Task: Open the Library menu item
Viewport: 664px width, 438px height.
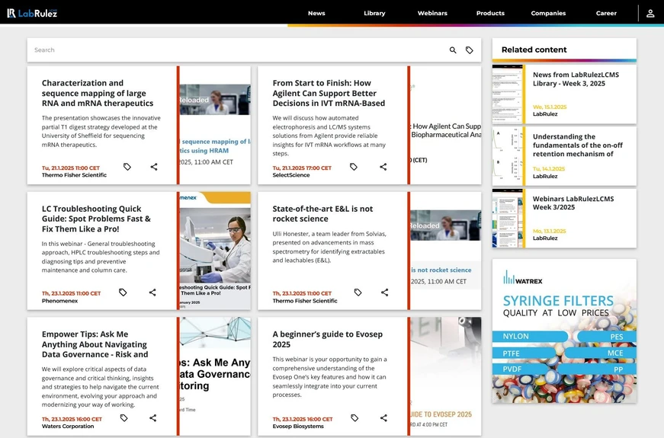Action: click(374, 13)
